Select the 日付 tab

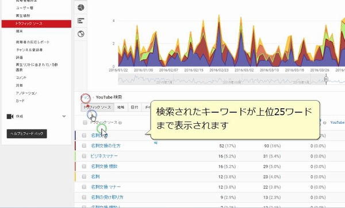click(135, 107)
